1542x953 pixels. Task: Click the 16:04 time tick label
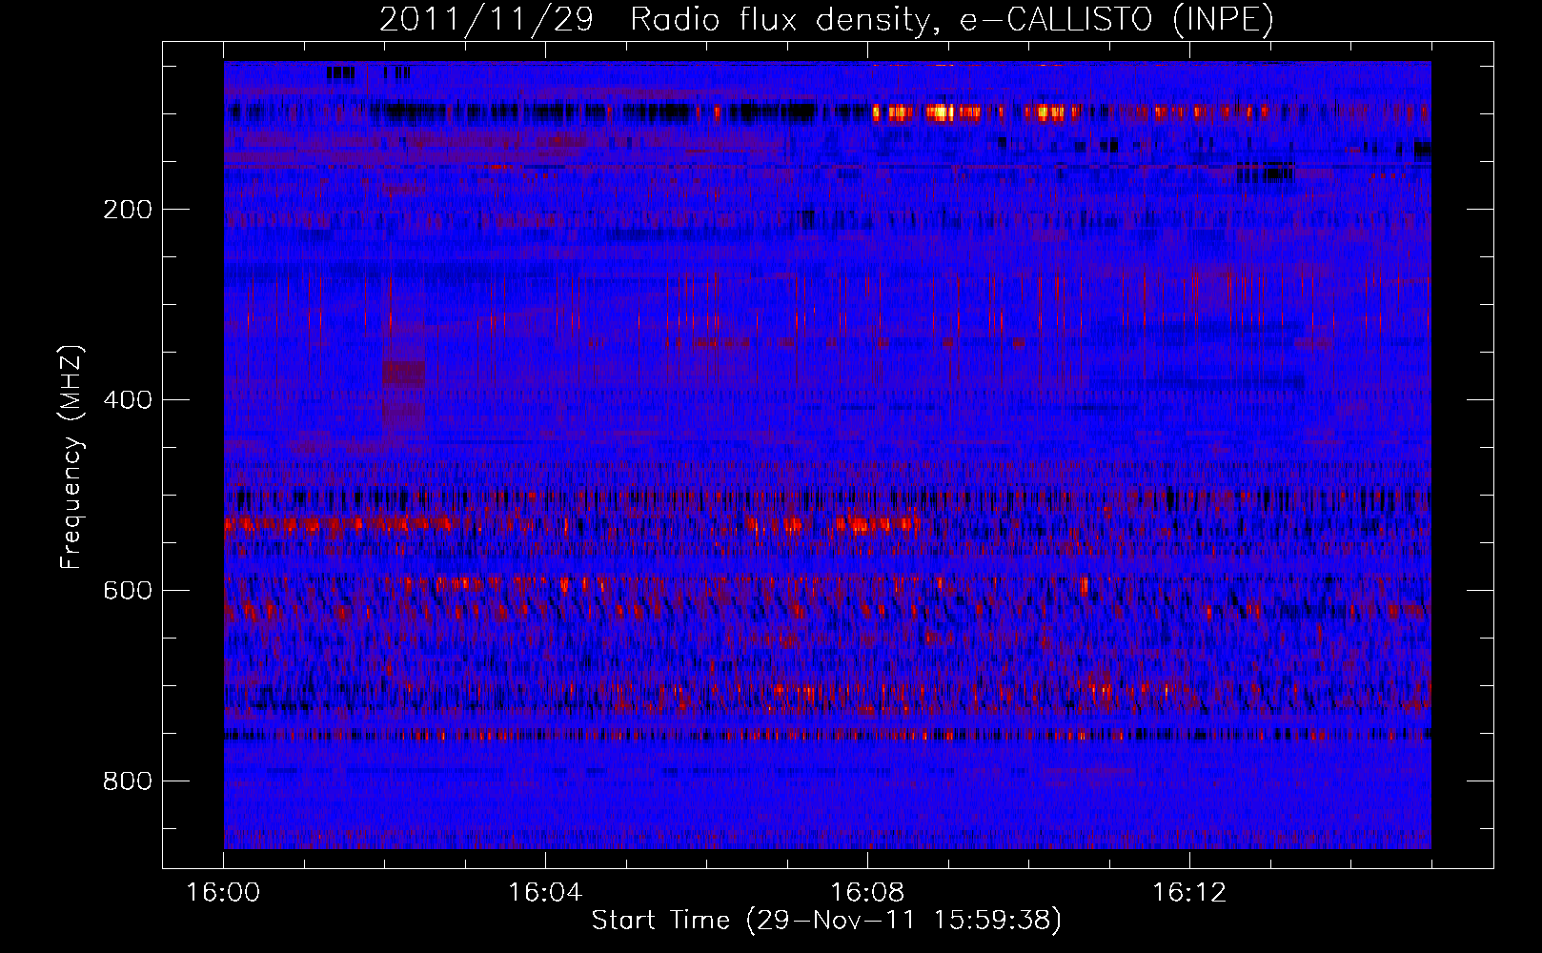pyautogui.click(x=545, y=893)
